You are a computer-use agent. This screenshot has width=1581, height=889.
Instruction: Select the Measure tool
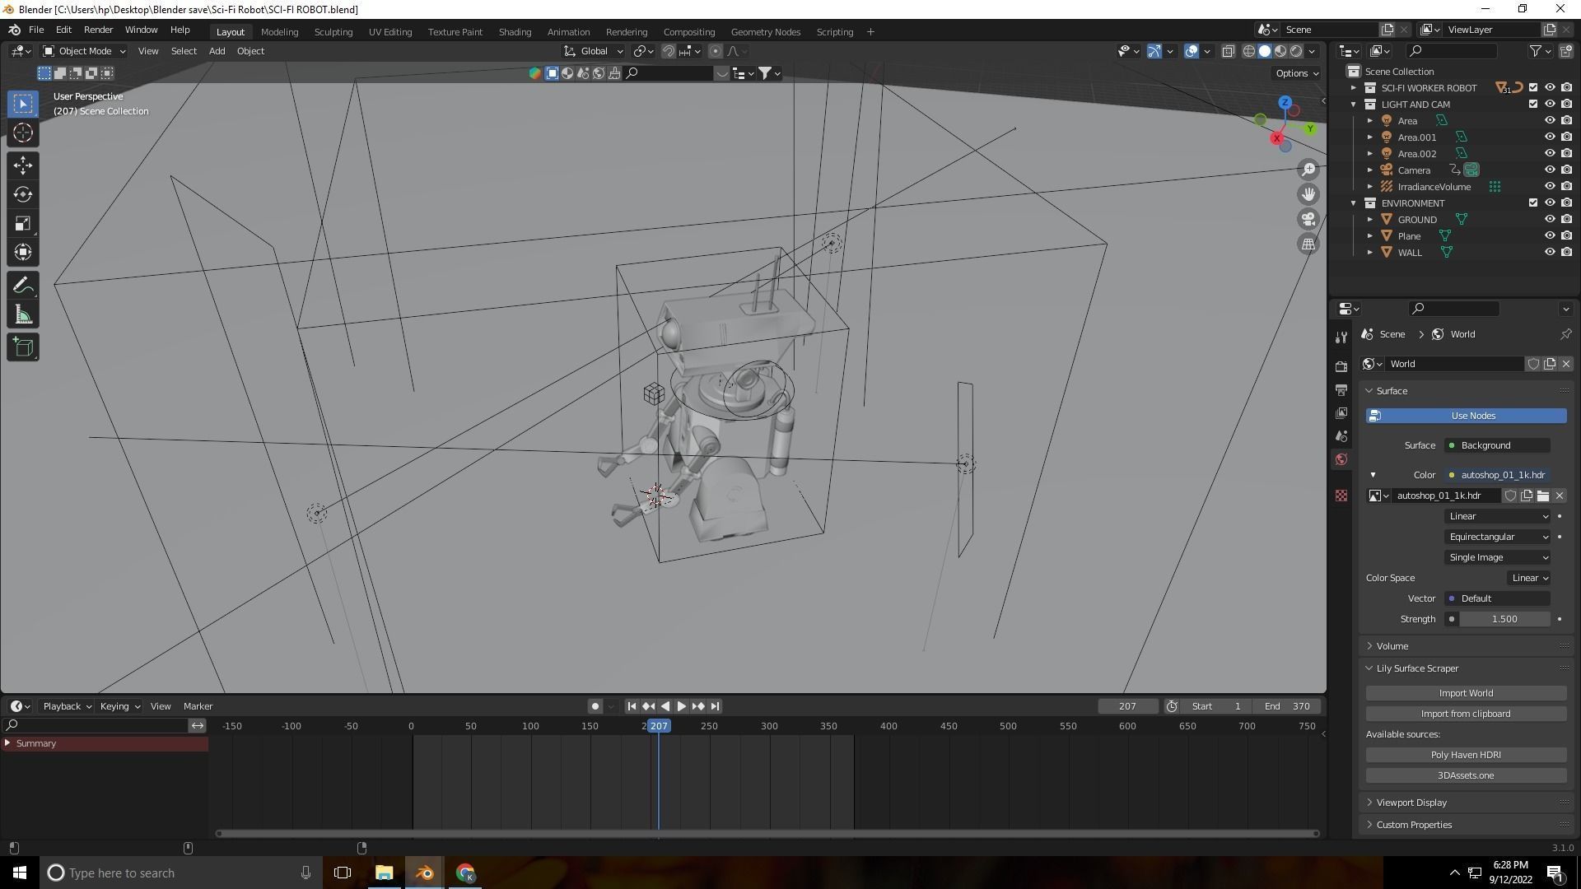pos(23,315)
